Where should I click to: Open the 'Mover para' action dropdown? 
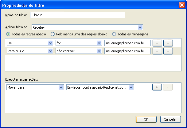coord(35,87)
